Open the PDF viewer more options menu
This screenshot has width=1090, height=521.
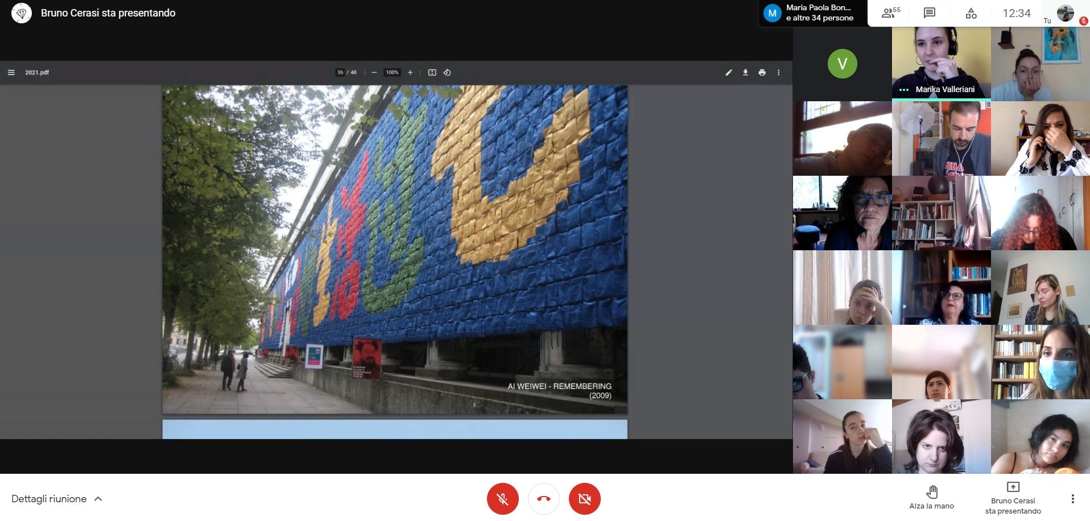[779, 73]
